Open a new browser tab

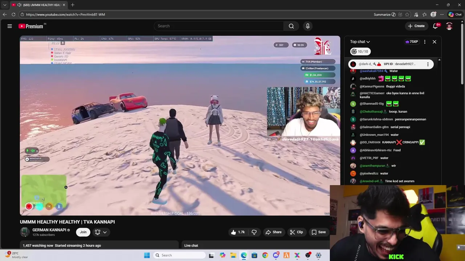pyautogui.click(x=73, y=5)
